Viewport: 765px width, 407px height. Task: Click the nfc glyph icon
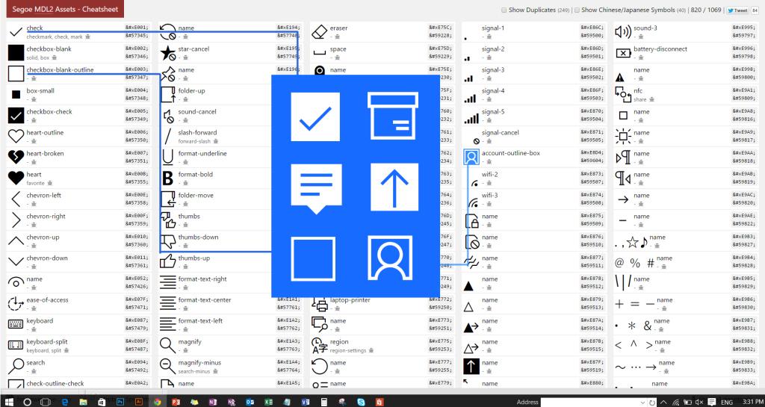pos(623,95)
